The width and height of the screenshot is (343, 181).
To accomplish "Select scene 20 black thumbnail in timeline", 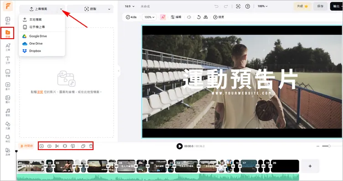I will [x=285, y=166].
